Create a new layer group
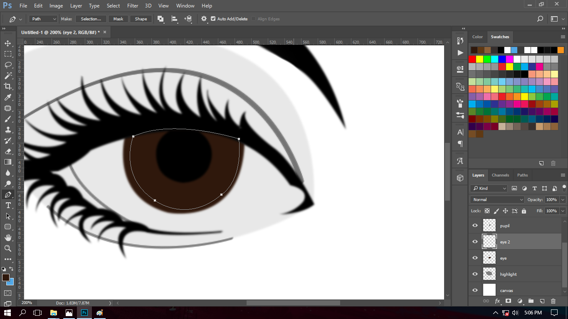 tap(531, 301)
